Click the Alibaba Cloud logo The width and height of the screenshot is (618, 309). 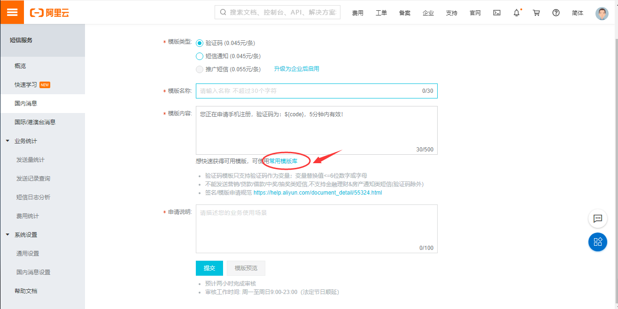point(49,12)
